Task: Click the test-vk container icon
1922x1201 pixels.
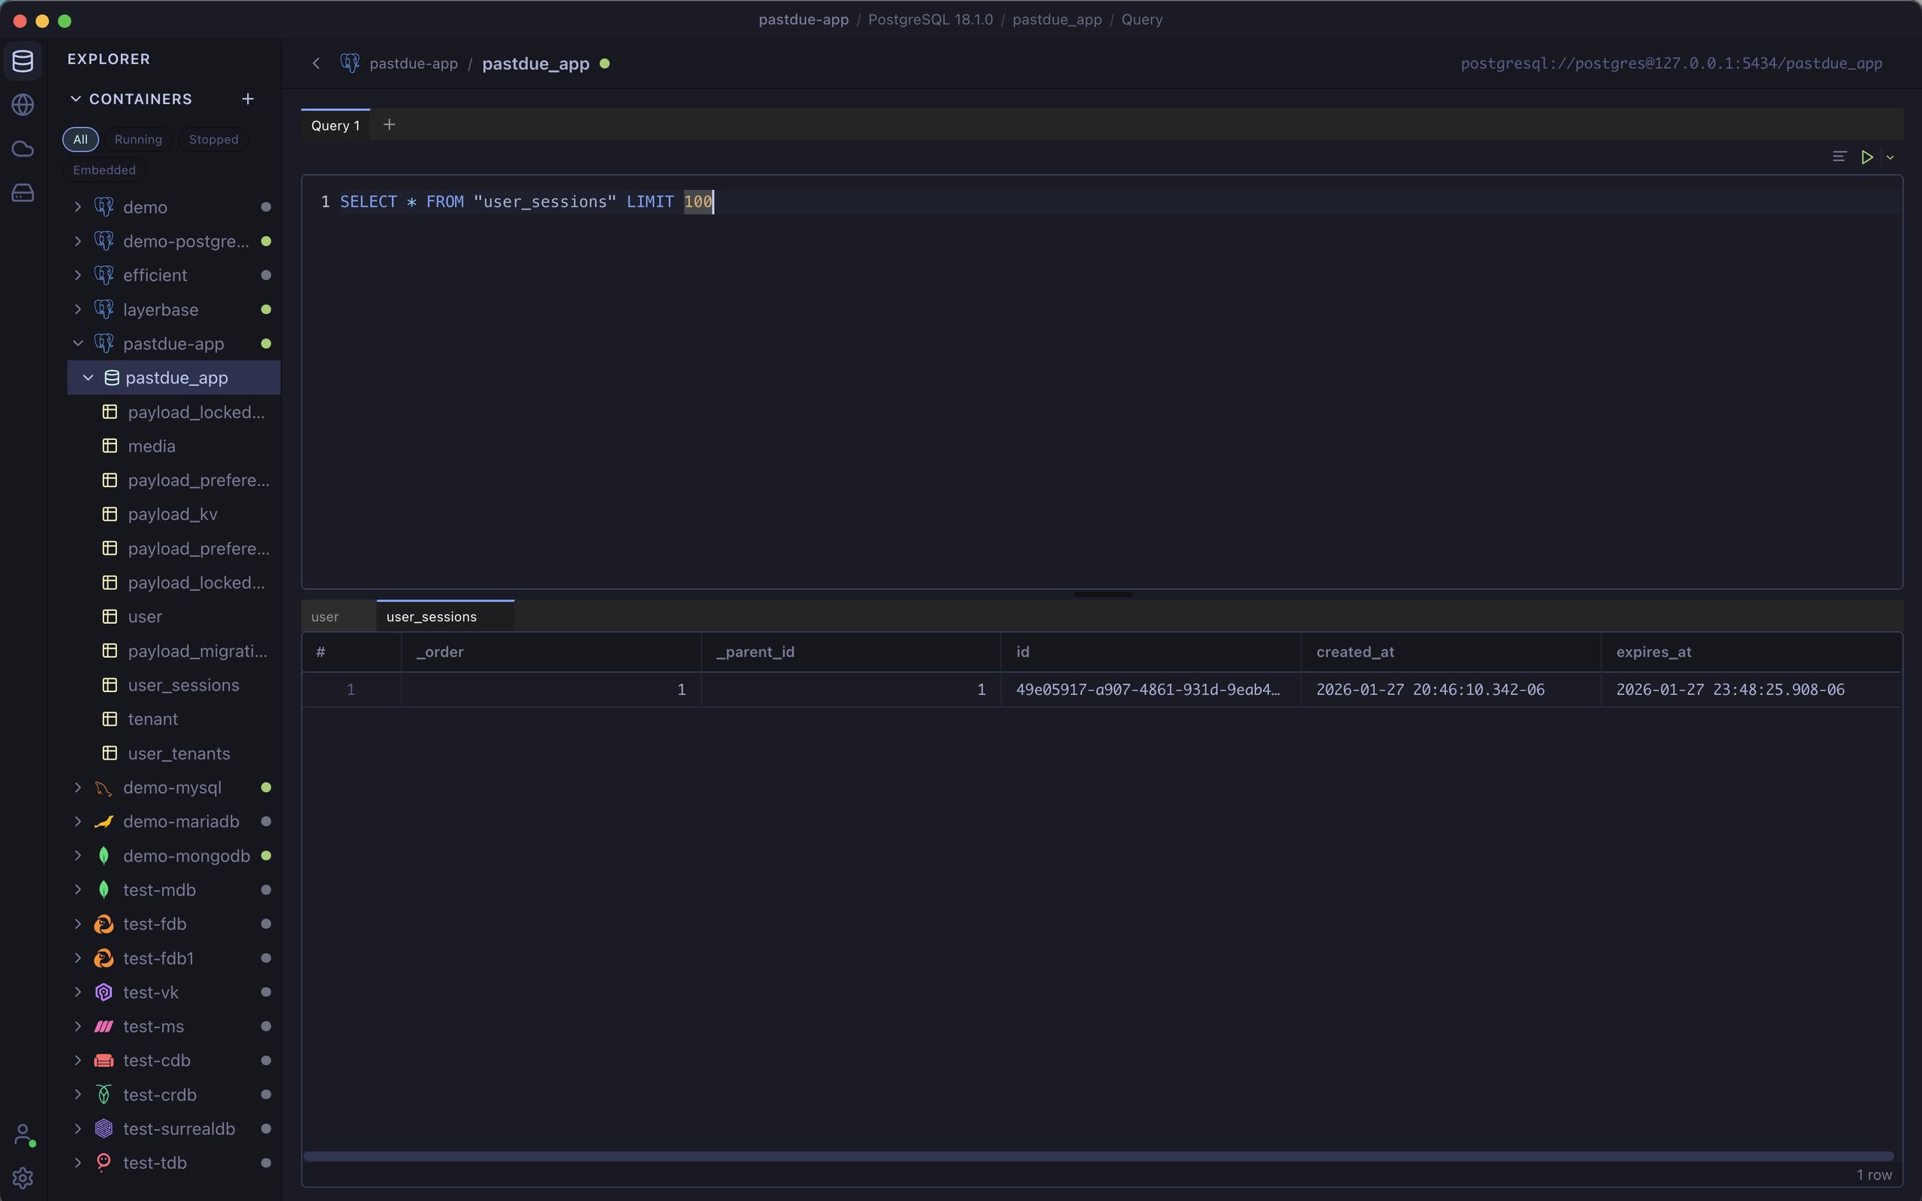Action: coord(104,993)
